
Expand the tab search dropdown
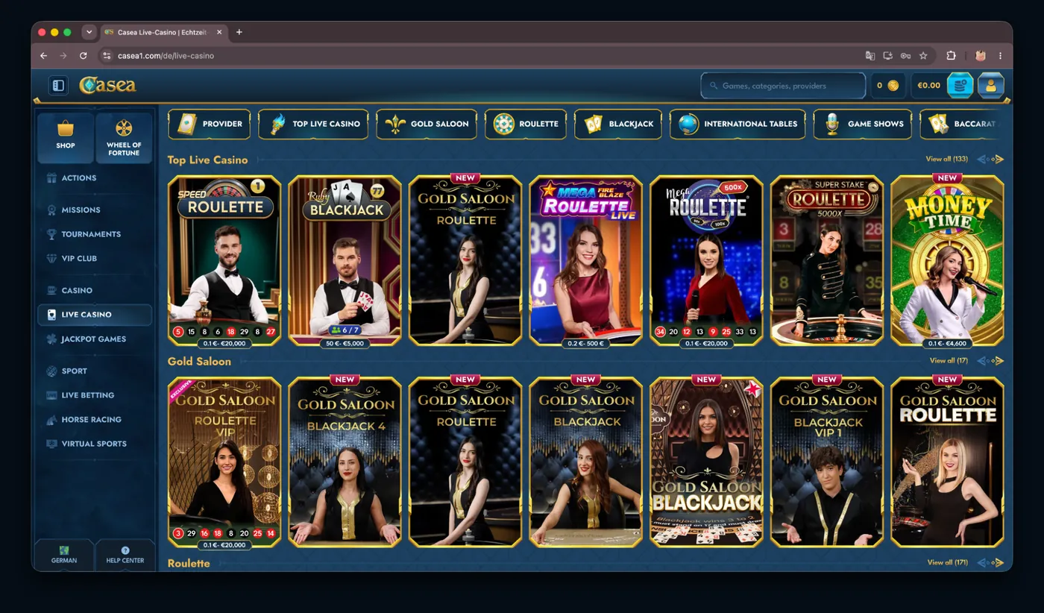coord(89,32)
